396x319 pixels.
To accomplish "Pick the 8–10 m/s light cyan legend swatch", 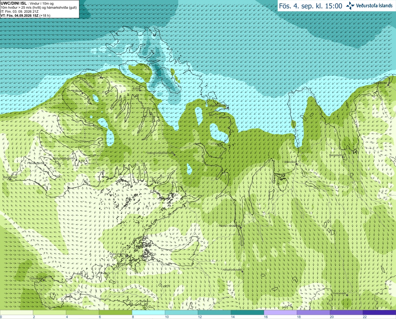I will [148, 312].
